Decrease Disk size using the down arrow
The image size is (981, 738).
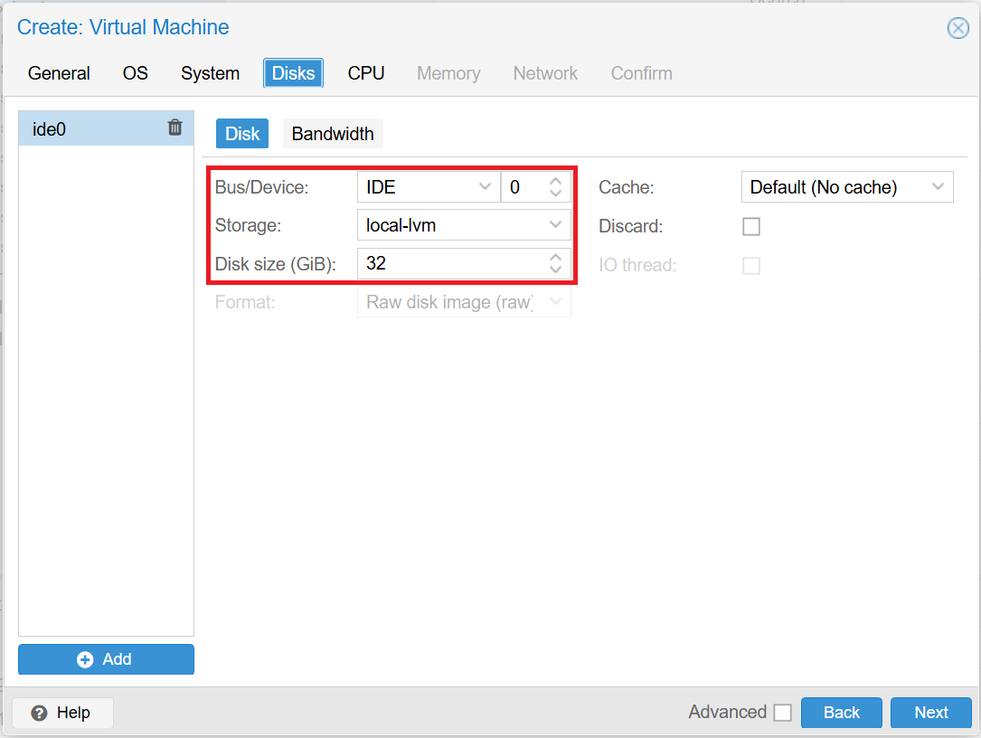[x=556, y=270]
